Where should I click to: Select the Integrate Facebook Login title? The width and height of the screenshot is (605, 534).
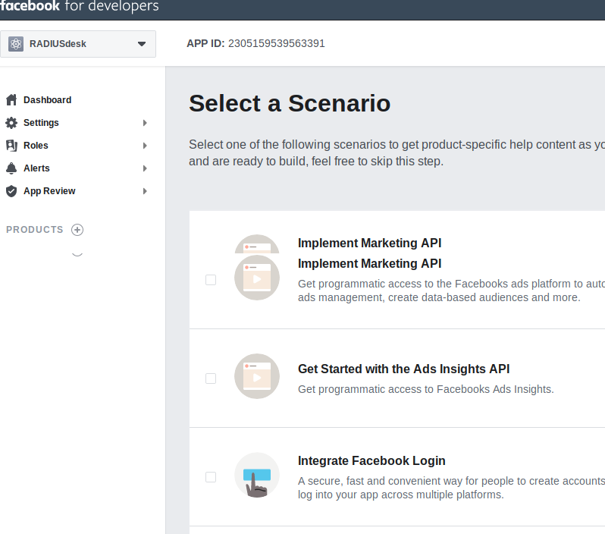tap(371, 460)
